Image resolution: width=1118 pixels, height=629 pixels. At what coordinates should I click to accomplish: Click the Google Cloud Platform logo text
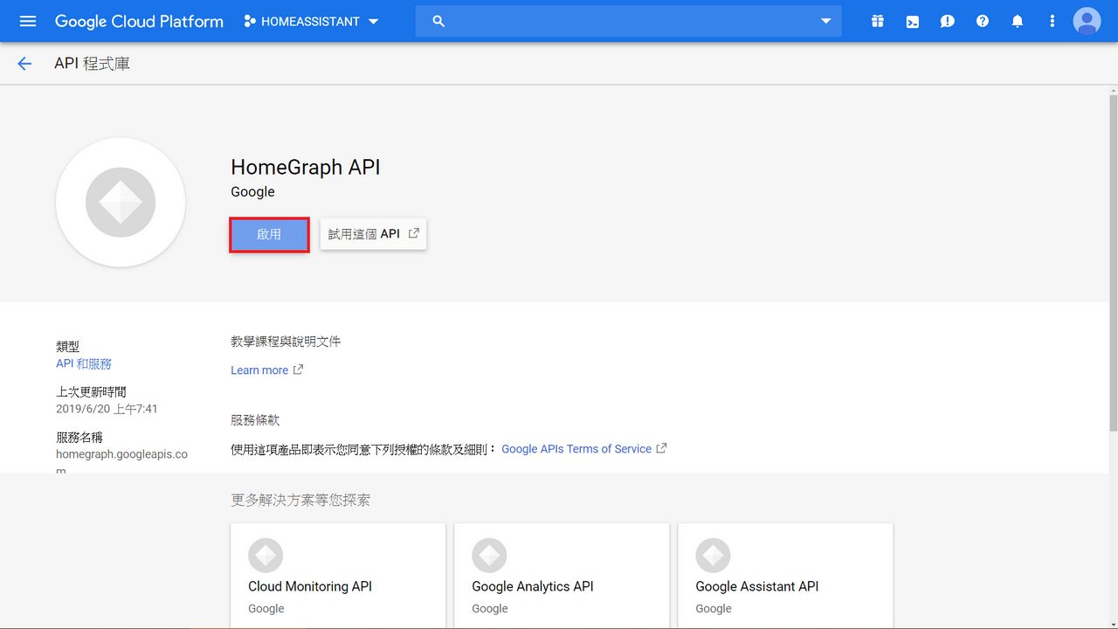139,21
